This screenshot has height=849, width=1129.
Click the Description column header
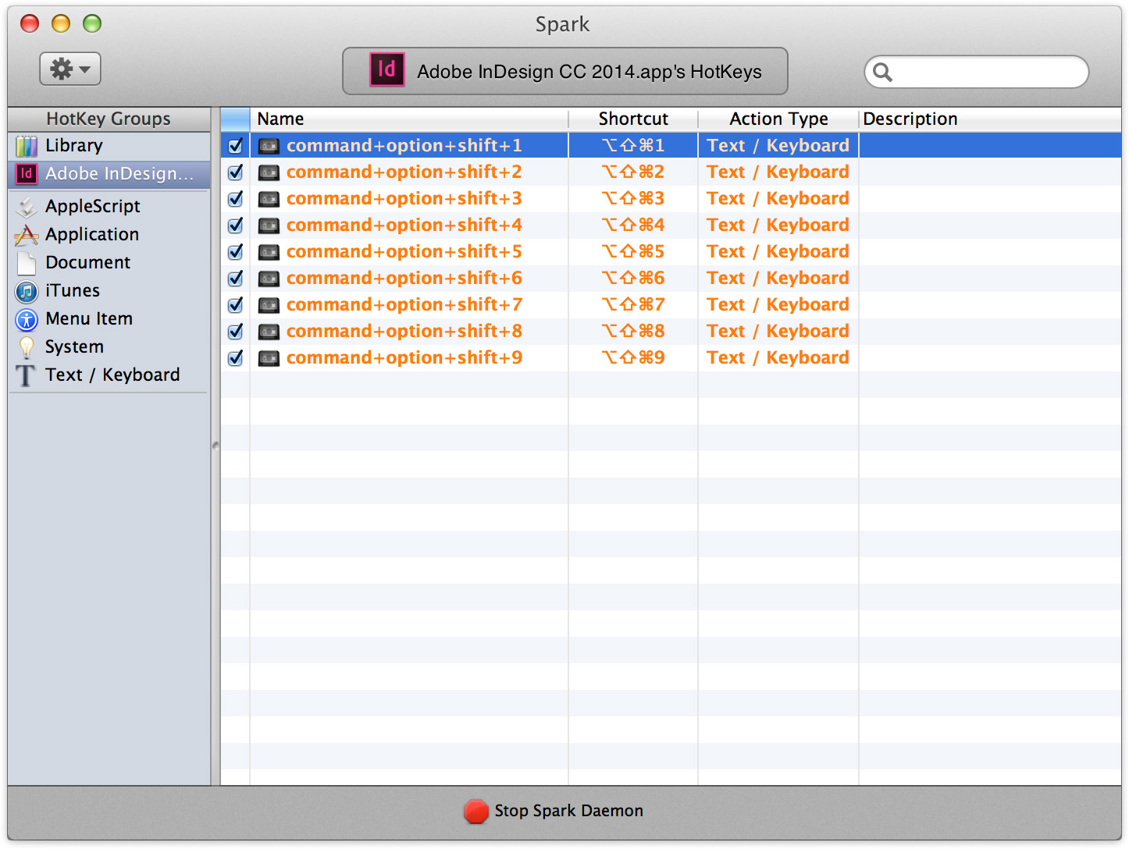[990, 119]
